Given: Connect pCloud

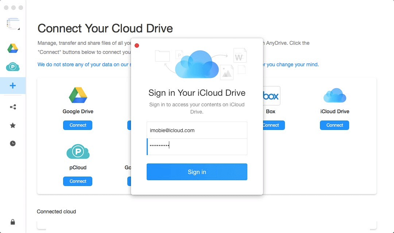Looking at the screenshot, I should 78,181.
